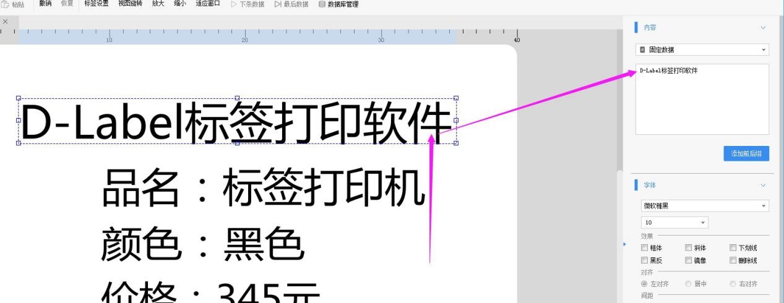
Task: Close the ruler corner X button
Action: click(x=6, y=22)
